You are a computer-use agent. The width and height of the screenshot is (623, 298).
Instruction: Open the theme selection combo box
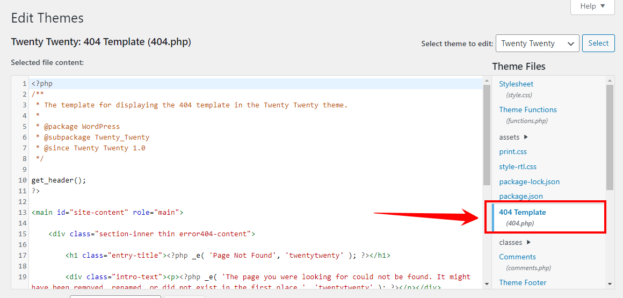click(537, 43)
